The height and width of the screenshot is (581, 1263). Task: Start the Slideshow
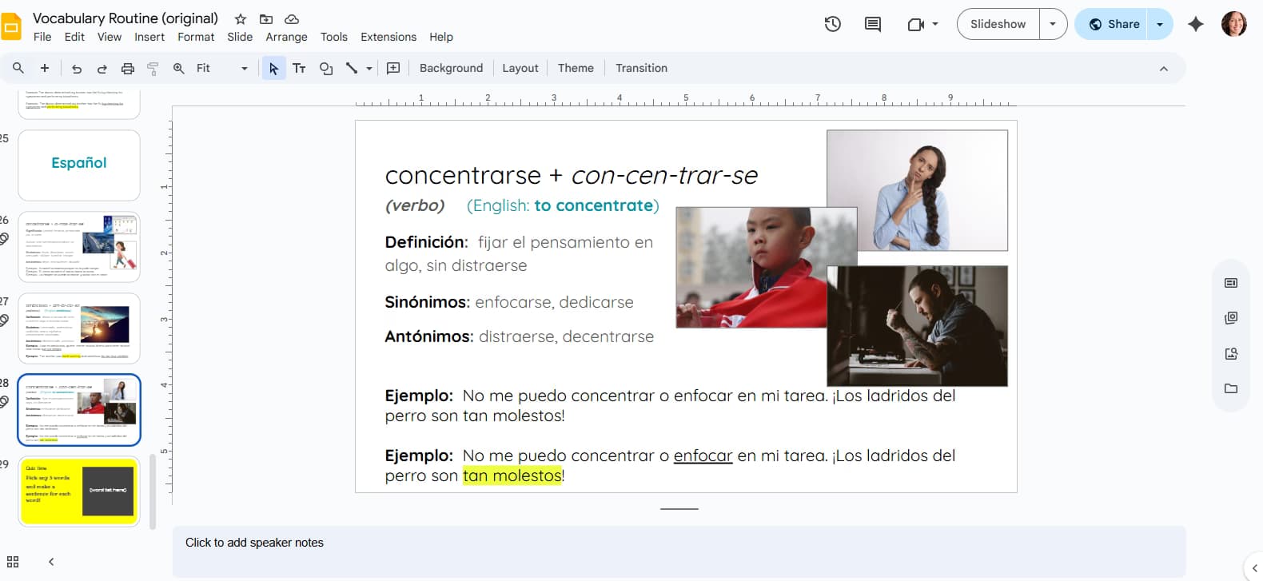tap(998, 24)
